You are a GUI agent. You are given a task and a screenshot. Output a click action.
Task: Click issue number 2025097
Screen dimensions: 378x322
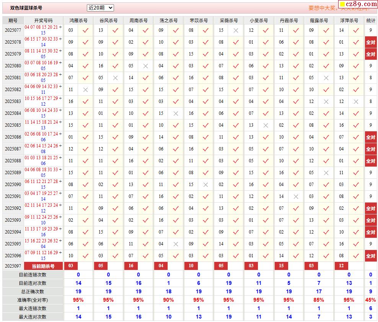tap(13, 266)
